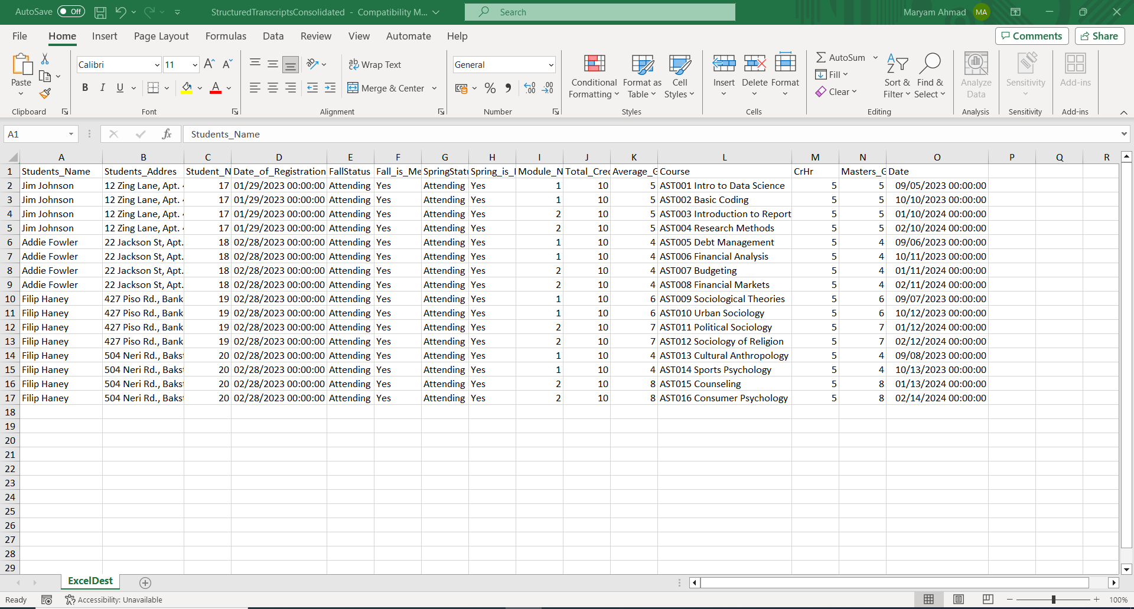Open the Data ribbon tab
The width and height of the screenshot is (1134, 609).
tap(273, 36)
